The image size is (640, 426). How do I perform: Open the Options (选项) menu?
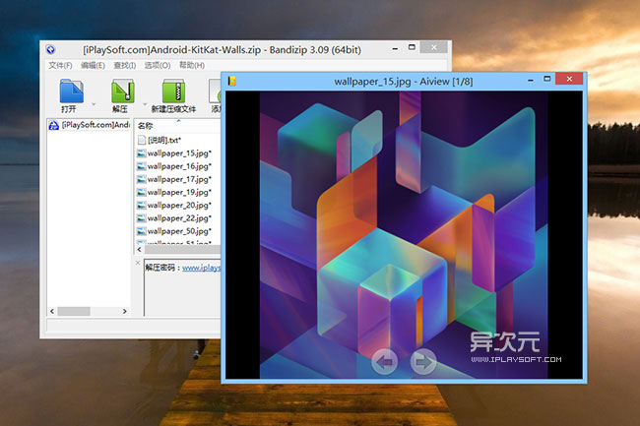(158, 65)
